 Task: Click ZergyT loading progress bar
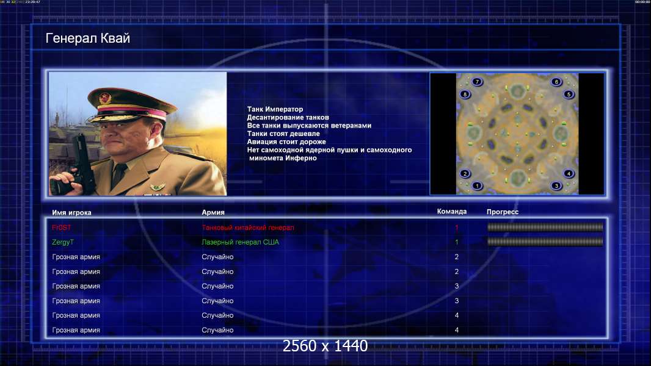click(x=545, y=242)
